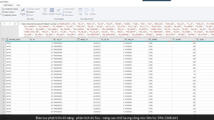Click TLQD column data type icon
The image size is (214, 120).
coord(198,39)
